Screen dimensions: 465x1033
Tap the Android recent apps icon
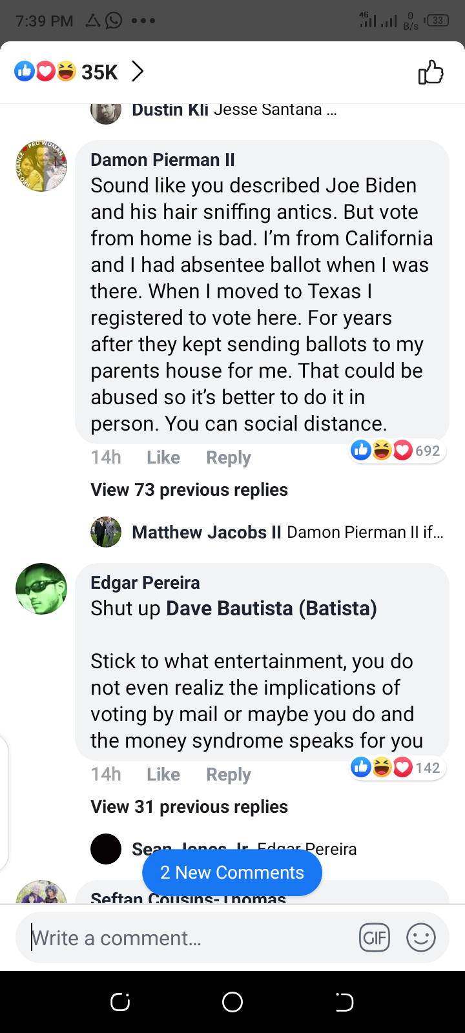coord(120,1002)
